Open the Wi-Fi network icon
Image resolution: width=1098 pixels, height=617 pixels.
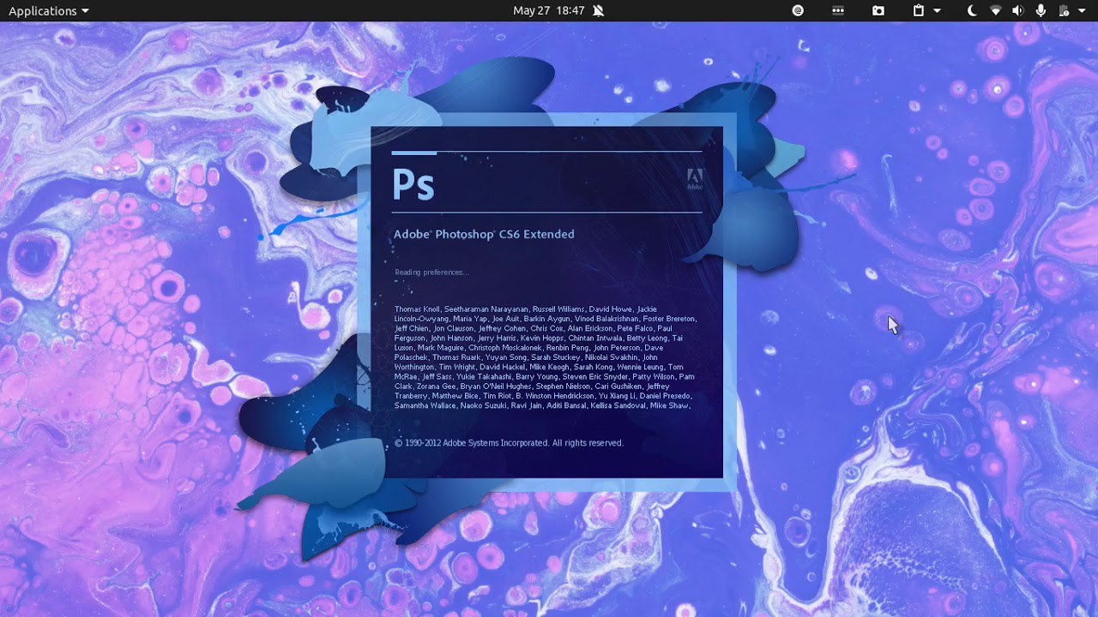(995, 10)
